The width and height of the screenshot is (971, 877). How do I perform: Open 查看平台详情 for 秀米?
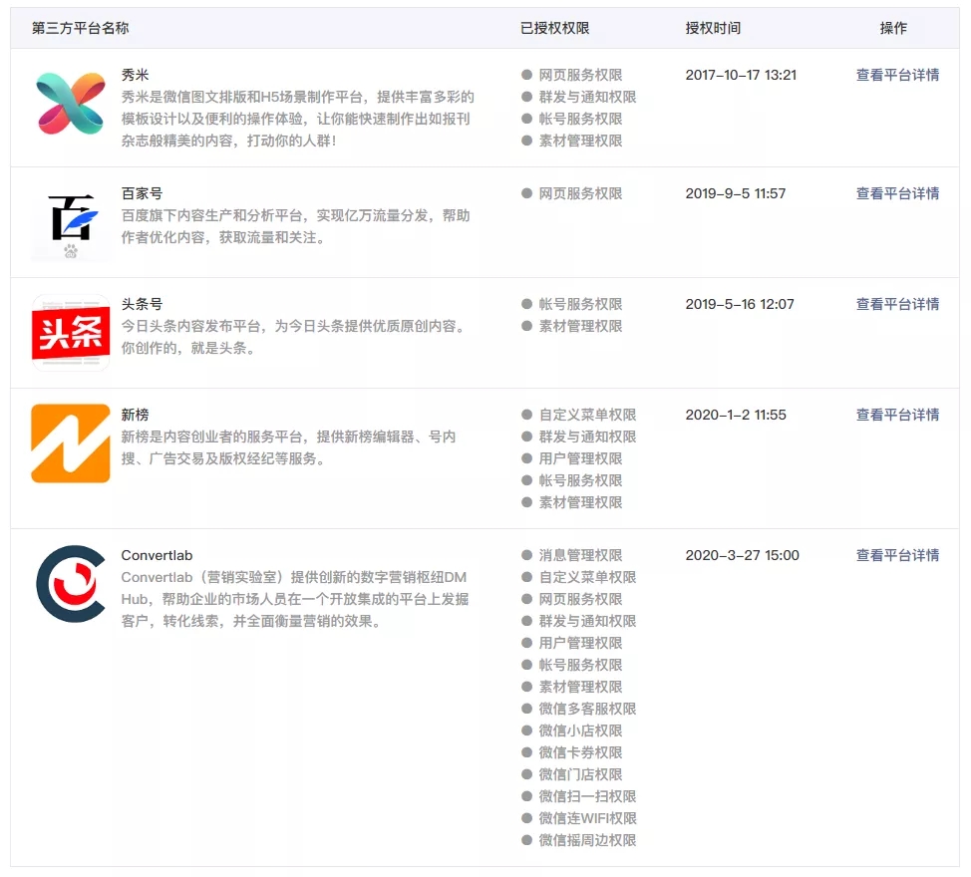point(897,75)
